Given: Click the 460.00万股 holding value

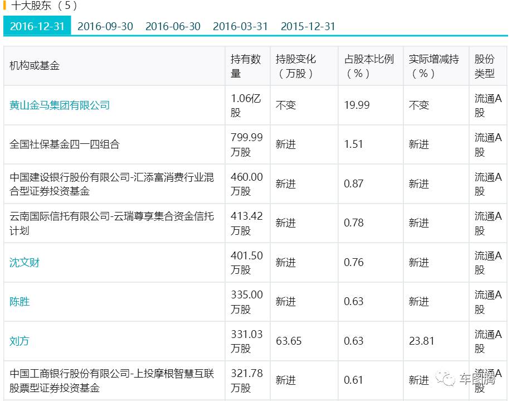Looking at the screenshot, I should (x=247, y=184).
